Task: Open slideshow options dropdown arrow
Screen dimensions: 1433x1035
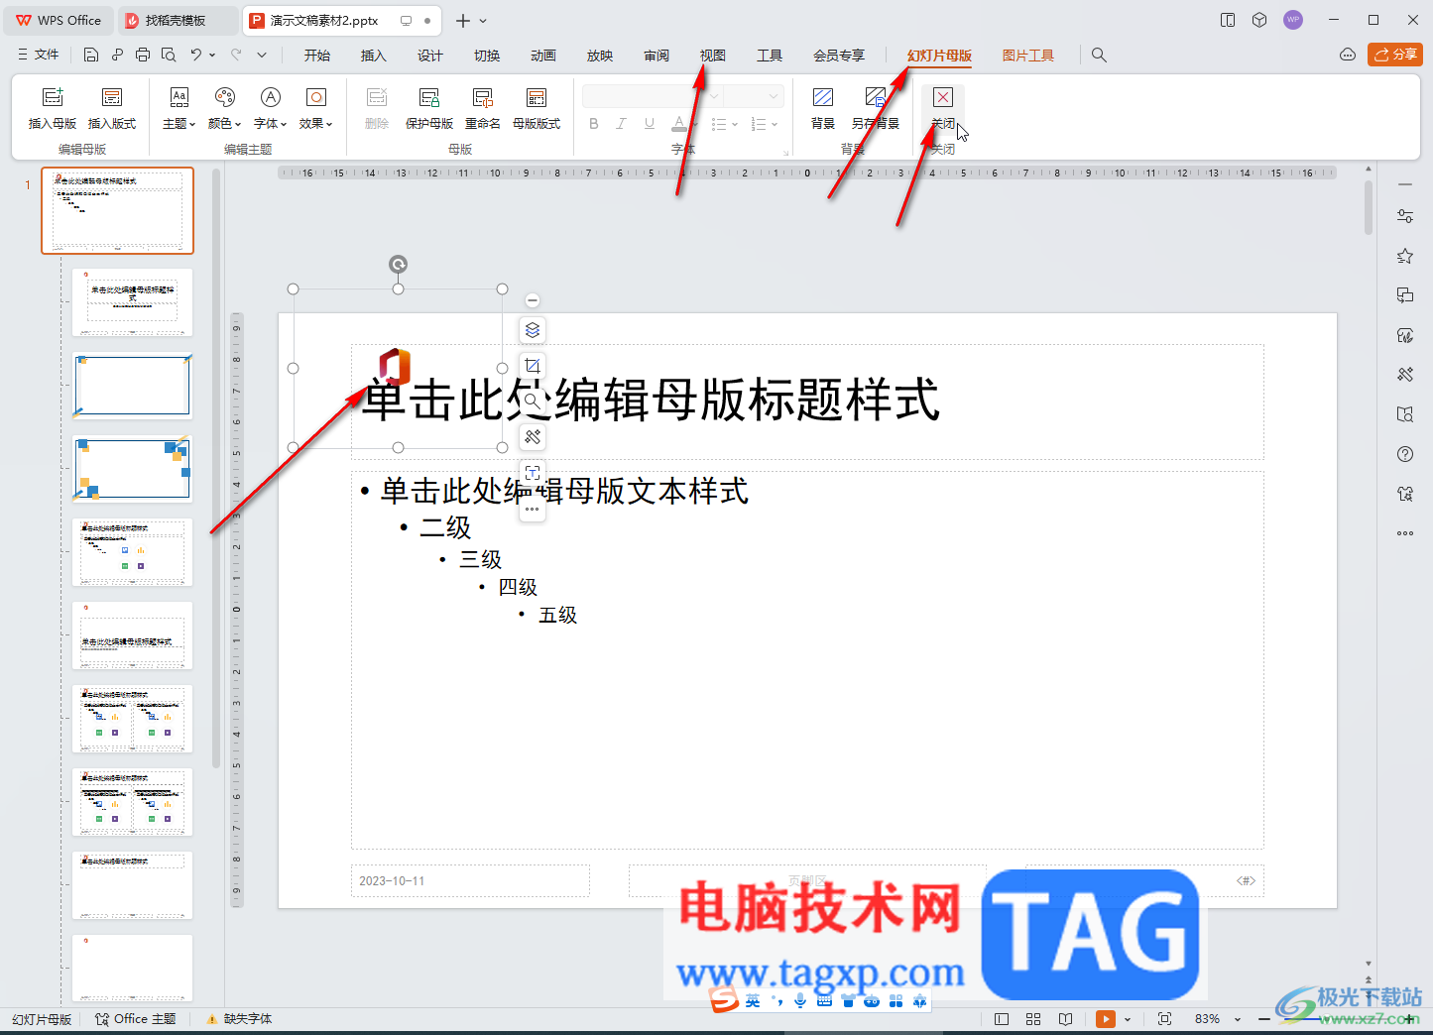Action: (x=1128, y=1019)
